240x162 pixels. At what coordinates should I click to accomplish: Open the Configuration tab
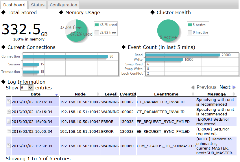tap(63, 5)
